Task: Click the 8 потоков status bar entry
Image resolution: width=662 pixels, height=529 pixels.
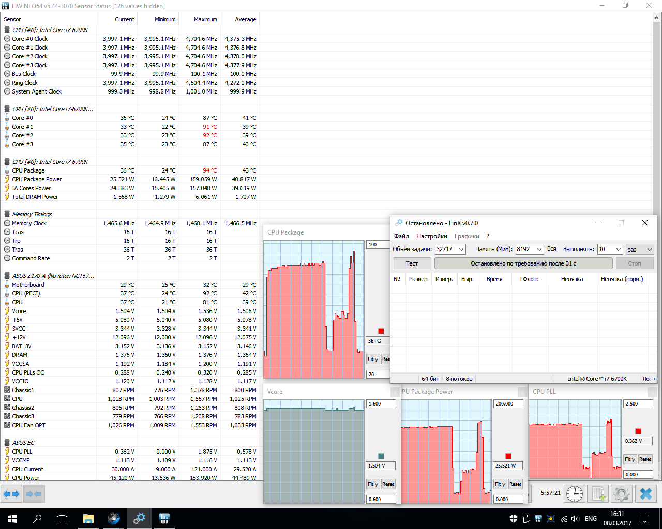Action: click(459, 379)
